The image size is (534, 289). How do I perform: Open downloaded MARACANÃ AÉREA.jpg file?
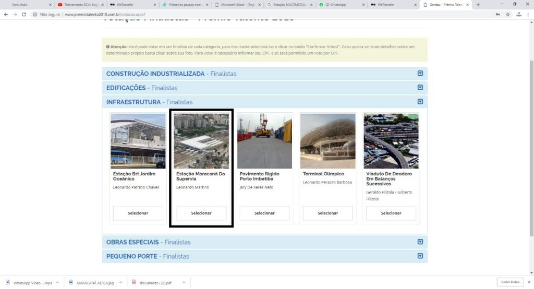(x=92, y=283)
